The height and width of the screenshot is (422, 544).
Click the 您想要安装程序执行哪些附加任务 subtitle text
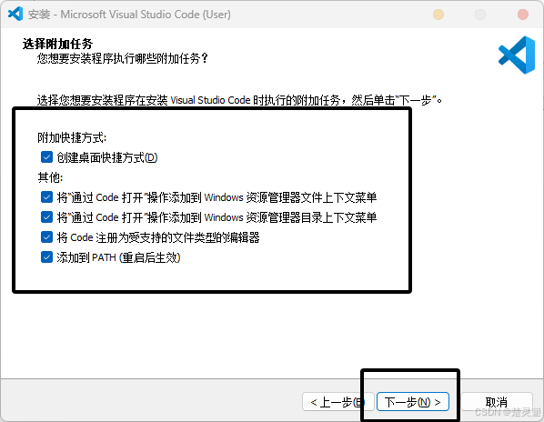point(123,58)
